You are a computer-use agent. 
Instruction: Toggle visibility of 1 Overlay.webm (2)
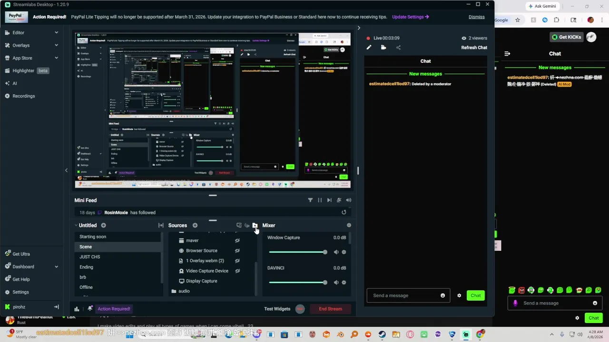tap(237, 261)
